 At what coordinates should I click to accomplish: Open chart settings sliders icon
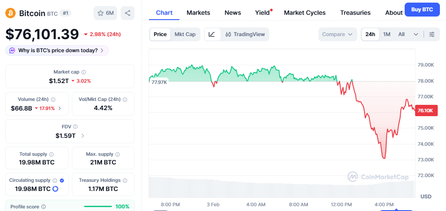pos(432,34)
